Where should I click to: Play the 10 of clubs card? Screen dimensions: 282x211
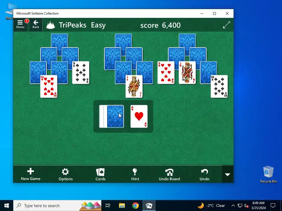tap(219, 87)
